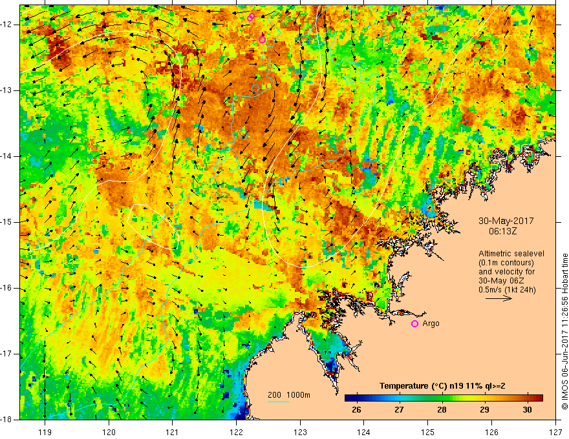
Task: Click the 'Altimetric sealevel' caption line
Action: [511, 254]
